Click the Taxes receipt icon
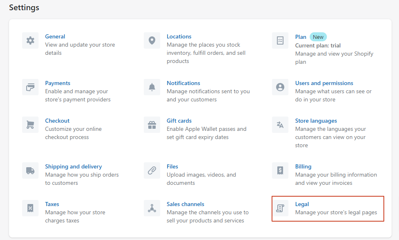The height and width of the screenshot is (240, 399). 30,208
